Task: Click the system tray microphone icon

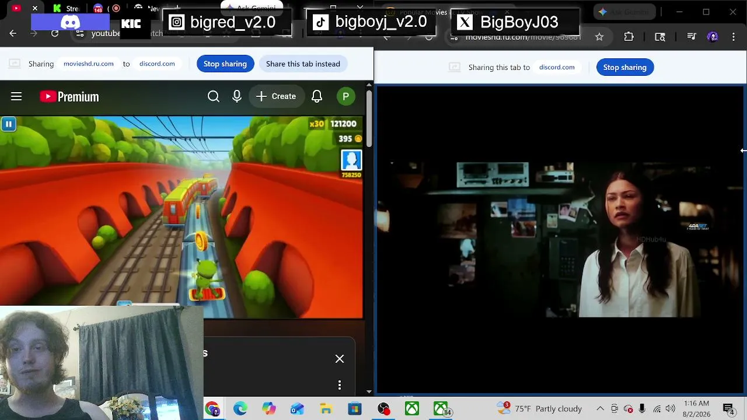Action: coord(642,409)
